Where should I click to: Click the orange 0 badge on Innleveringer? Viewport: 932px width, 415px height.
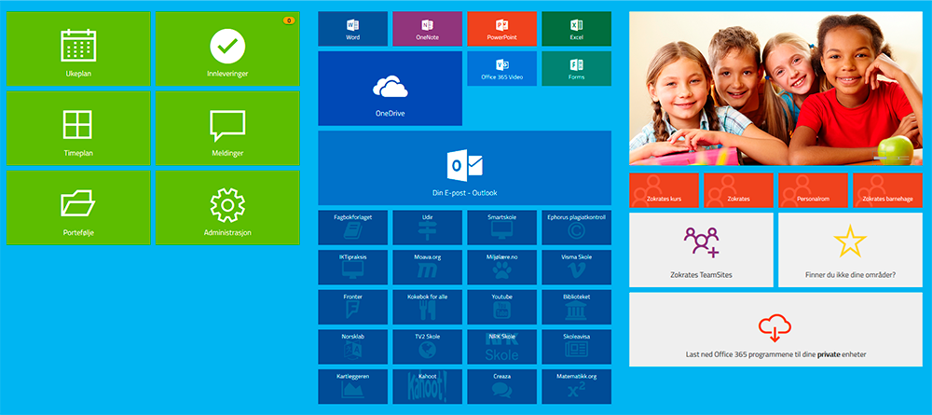pos(289,21)
